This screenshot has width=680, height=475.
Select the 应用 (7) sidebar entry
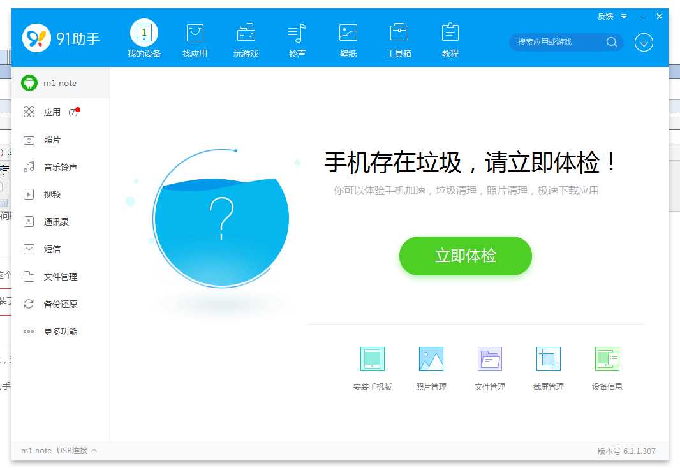pyautogui.click(x=60, y=112)
